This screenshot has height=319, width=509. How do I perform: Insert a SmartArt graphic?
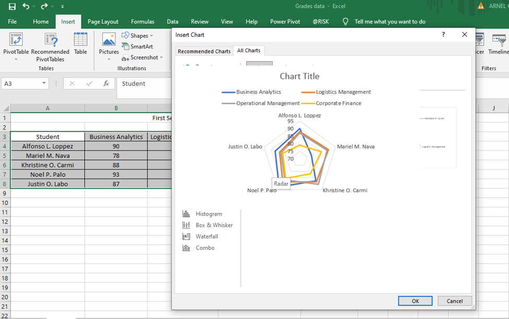(137, 46)
